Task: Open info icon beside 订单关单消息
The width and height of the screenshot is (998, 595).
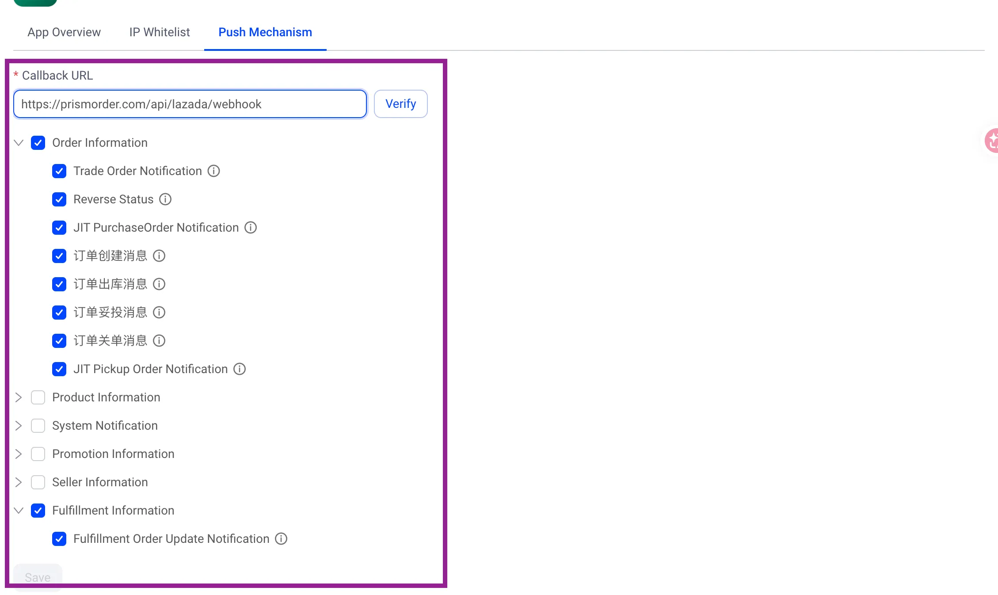Action: coord(159,341)
